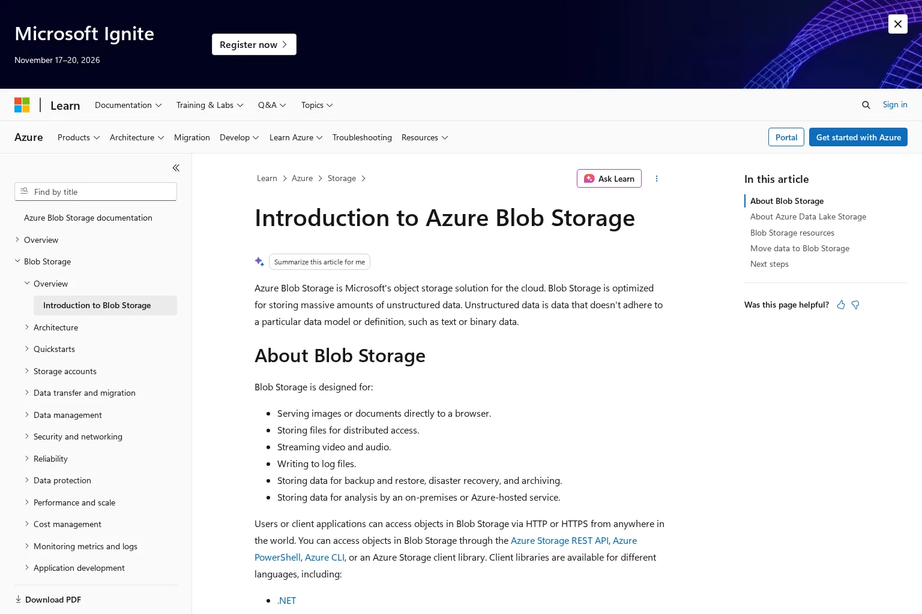Open the site search magnifier icon
Viewport: 922px width, 614px height.
pyautogui.click(x=866, y=105)
